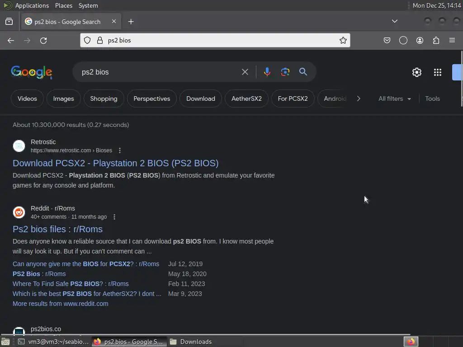Start voice search with microphone
This screenshot has width=463, height=347.
(x=267, y=72)
